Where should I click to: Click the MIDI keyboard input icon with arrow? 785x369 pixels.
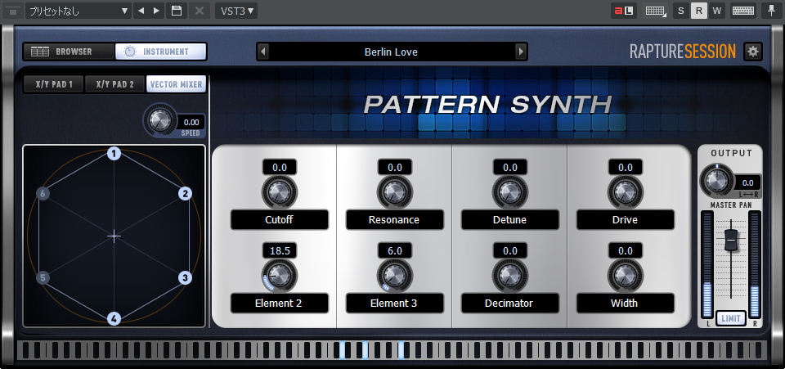tap(655, 11)
